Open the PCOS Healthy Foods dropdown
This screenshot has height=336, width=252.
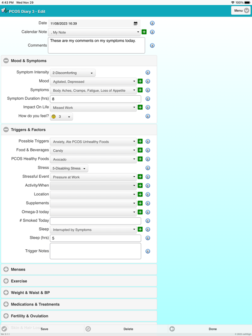[x=93, y=159]
